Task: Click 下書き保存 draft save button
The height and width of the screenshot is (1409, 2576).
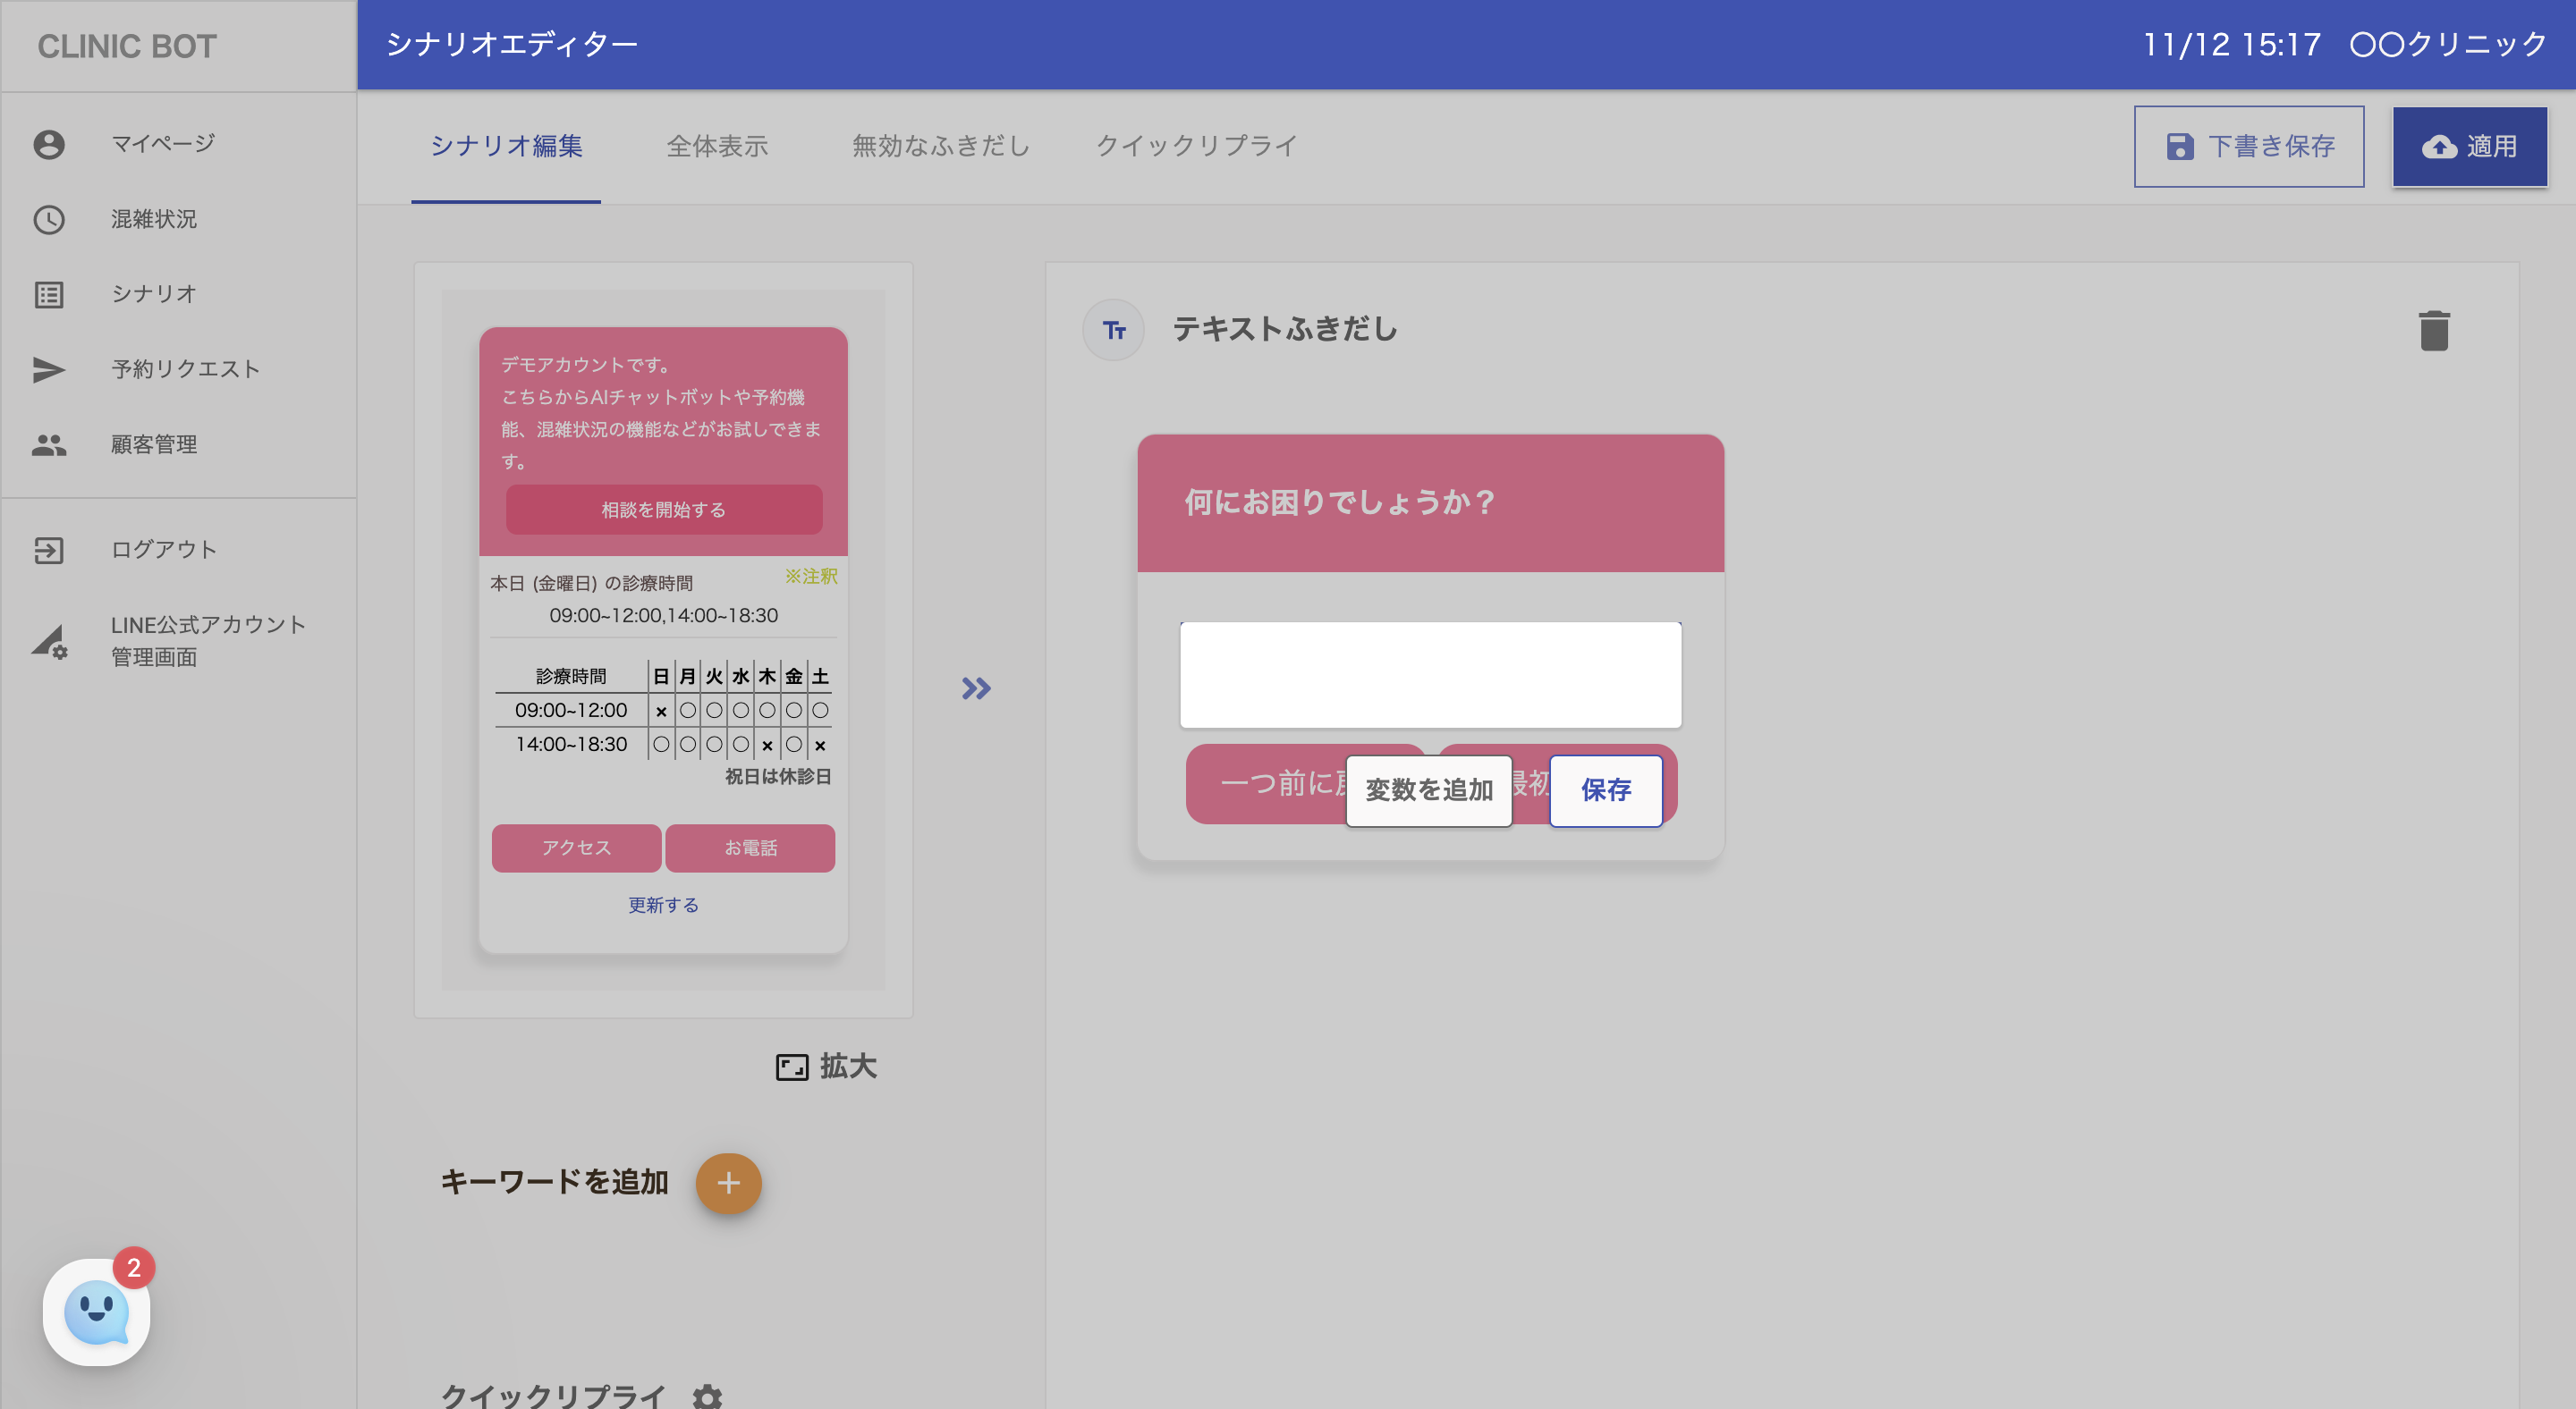Action: pyautogui.click(x=2248, y=146)
